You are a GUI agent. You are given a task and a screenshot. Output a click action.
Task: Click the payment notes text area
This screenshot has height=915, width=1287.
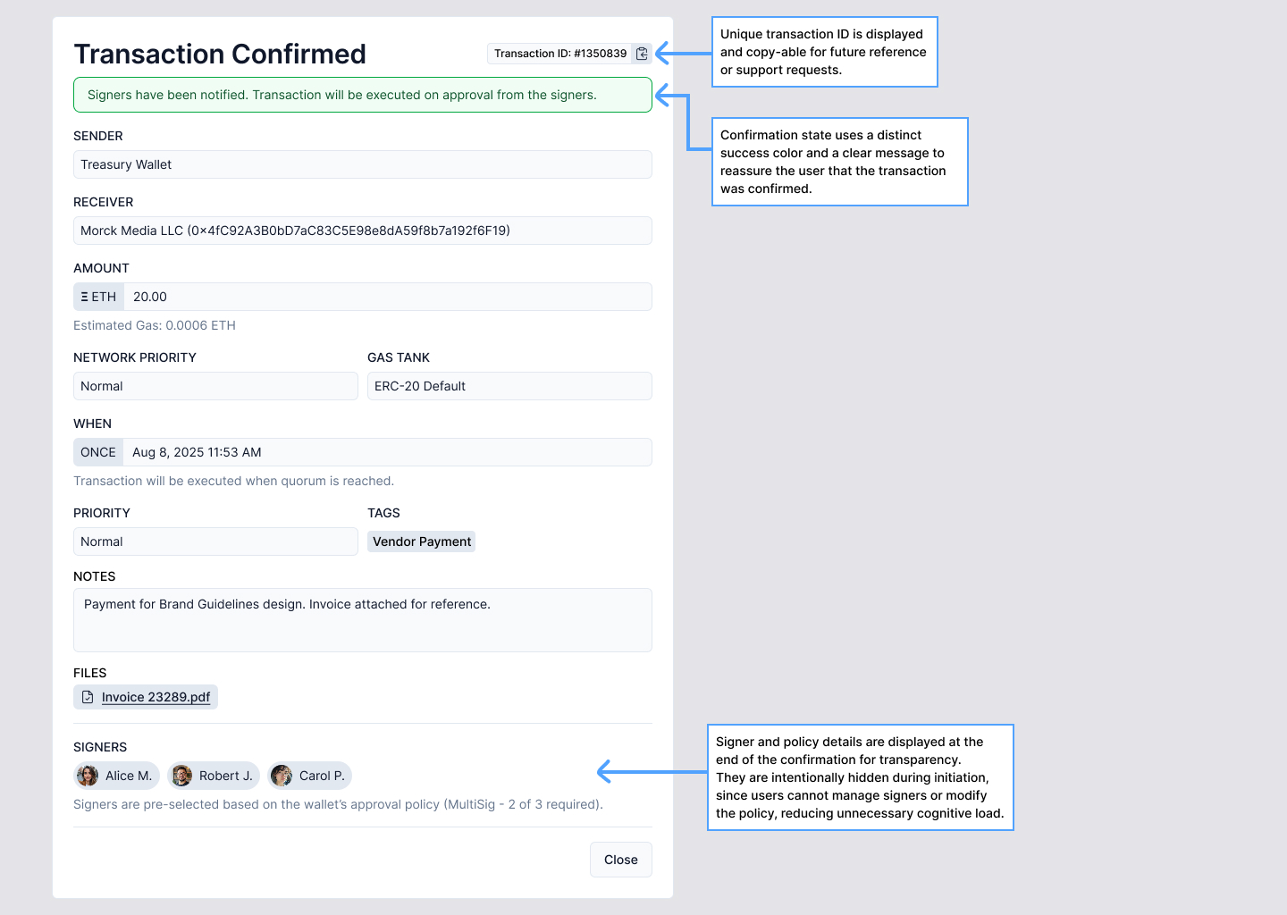click(x=362, y=620)
